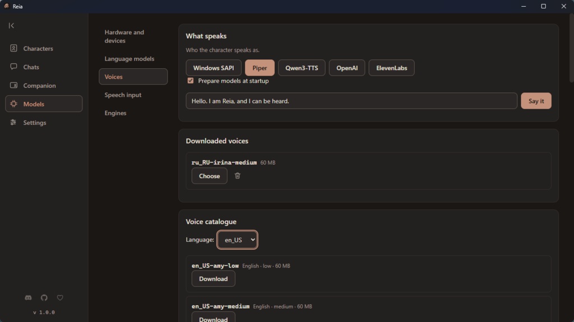Click the Voice catalogue heading
Viewport: 574px width, 322px height.
(x=211, y=222)
